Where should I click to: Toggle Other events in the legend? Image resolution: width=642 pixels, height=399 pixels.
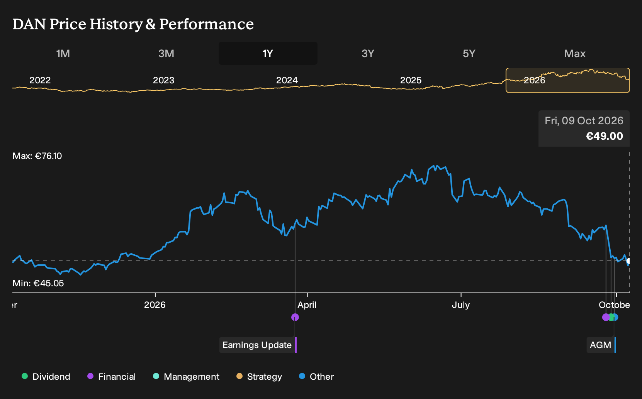click(316, 376)
